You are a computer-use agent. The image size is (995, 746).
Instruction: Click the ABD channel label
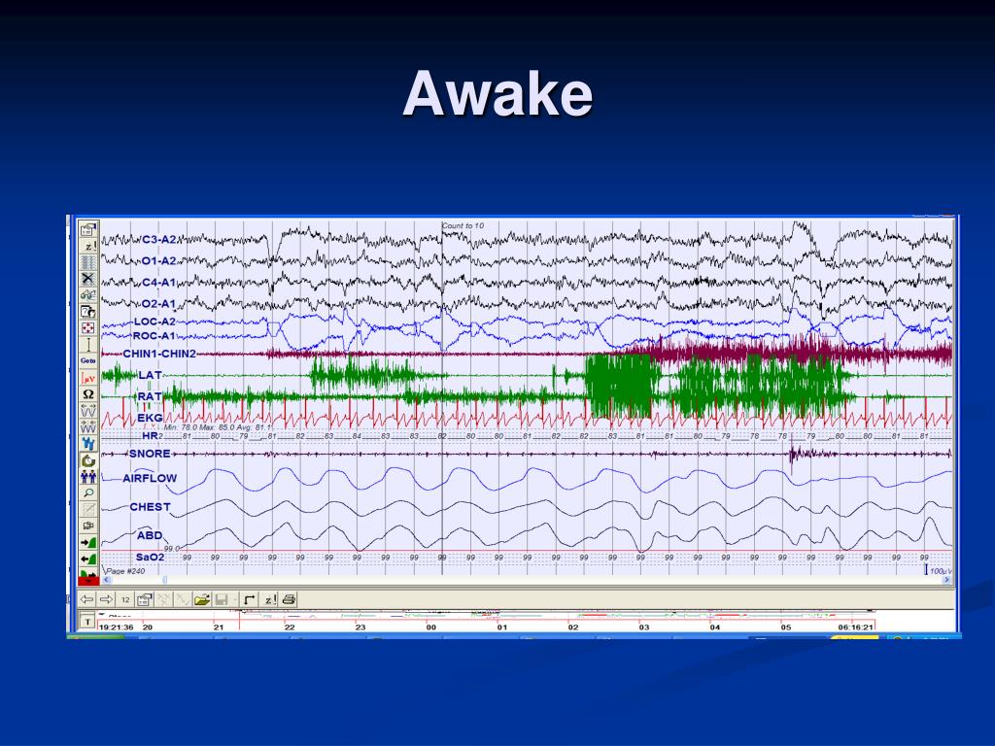coord(150,535)
